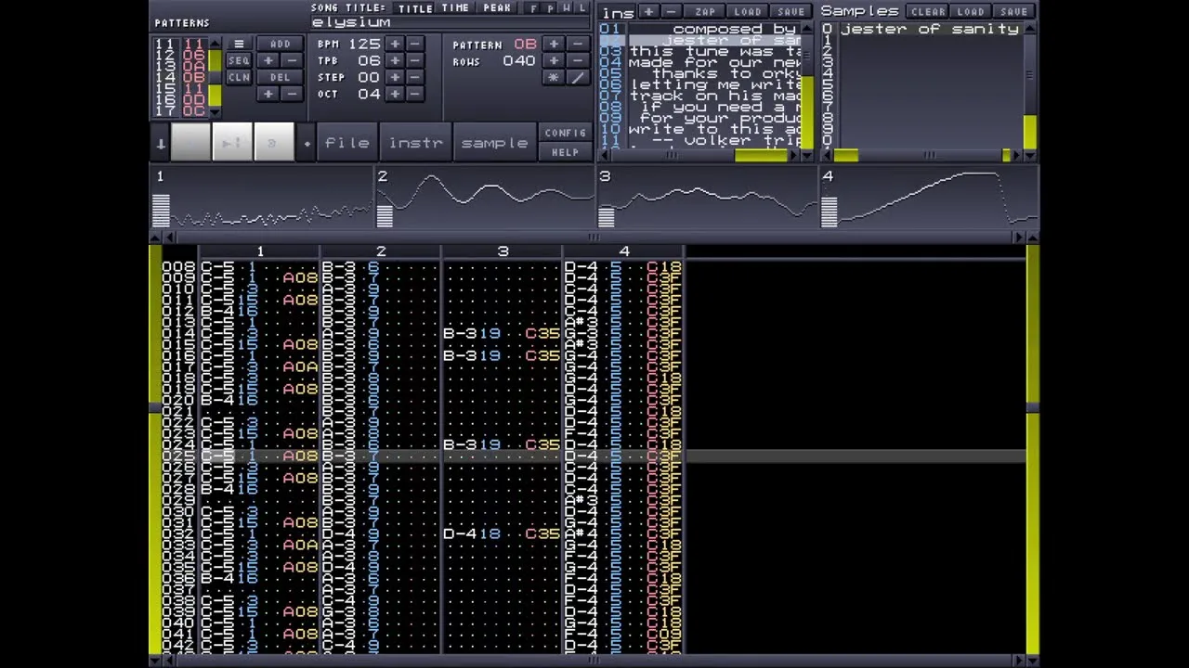Viewport: 1189px width, 668px height.
Task: Increase BPM with the plus button
Action: click(x=395, y=44)
